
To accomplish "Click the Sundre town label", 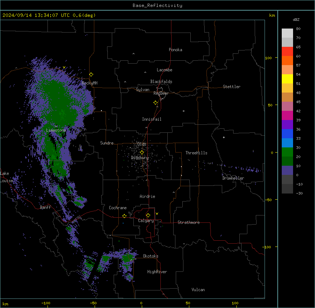I will pos(107,143).
